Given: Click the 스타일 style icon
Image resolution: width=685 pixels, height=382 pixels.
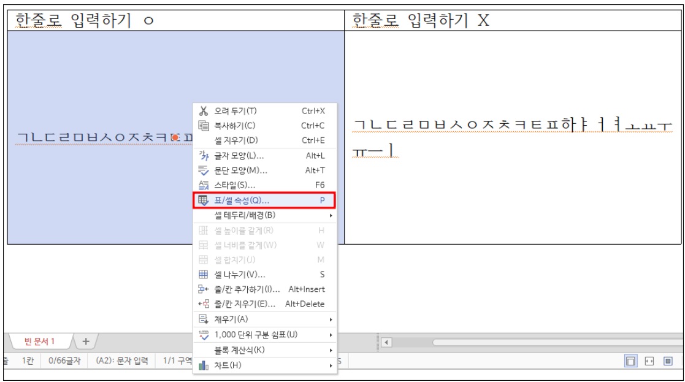Looking at the screenshot, I should point(204,185).
